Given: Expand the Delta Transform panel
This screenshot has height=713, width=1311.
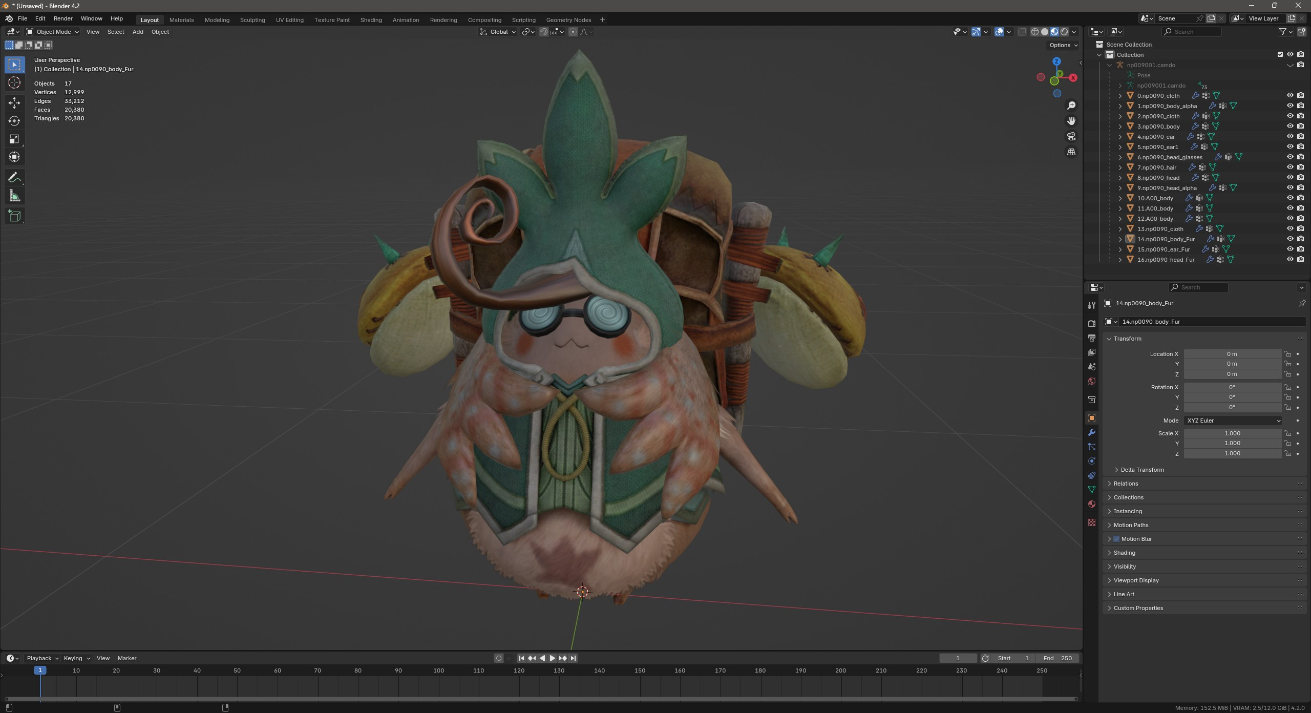Looking at the screenshot, I should tap(1142, 470).
